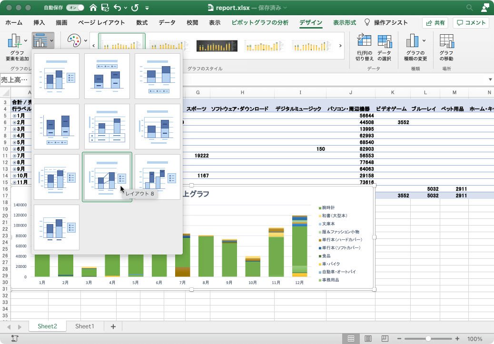494x344 pixels.
Task: Click the Name Box showing 売上高
Action: [x=16, y=80]
